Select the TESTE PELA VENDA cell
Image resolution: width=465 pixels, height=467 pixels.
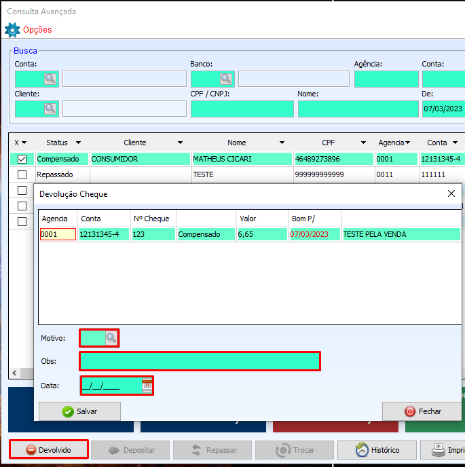(x=401, y=234)
